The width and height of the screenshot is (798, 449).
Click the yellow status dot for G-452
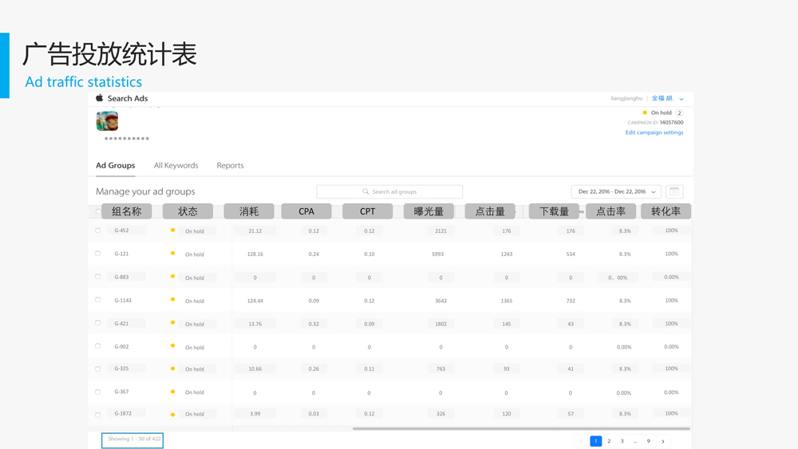[x=172, y=230]
